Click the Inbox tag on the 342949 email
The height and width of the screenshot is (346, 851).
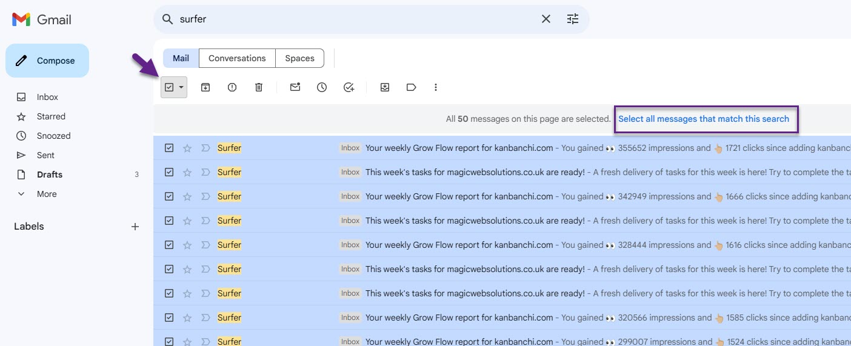(350, 196)
